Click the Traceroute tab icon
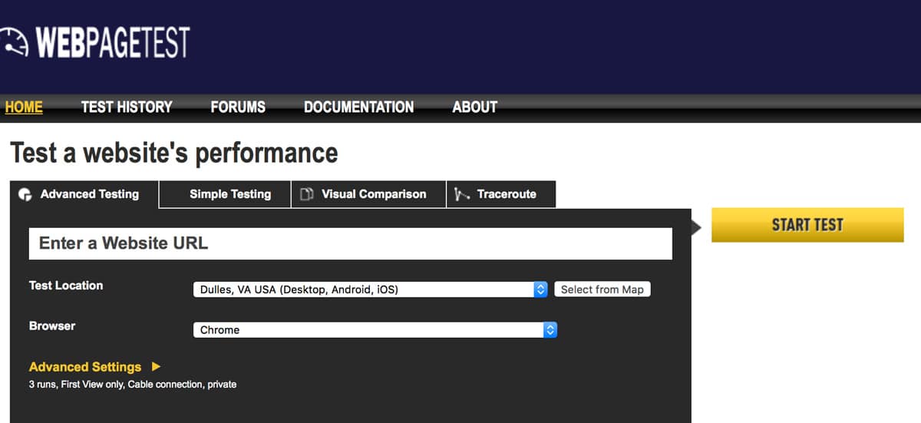 (461, 194)
